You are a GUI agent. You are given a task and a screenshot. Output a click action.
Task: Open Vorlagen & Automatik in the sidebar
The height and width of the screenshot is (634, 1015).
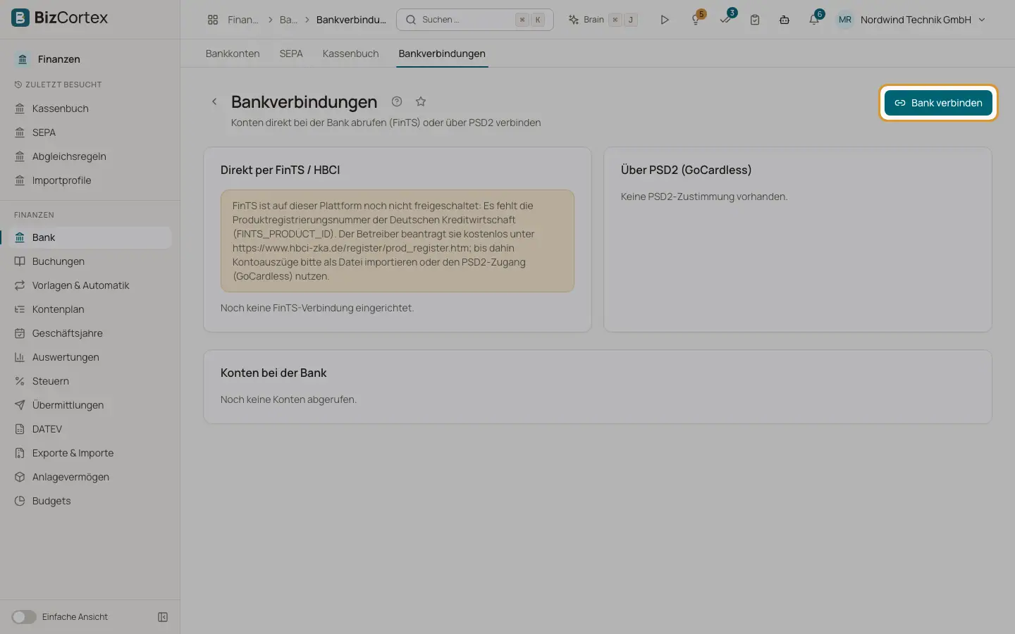click(90, 285)
